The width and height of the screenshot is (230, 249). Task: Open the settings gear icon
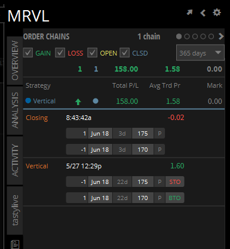217,13
